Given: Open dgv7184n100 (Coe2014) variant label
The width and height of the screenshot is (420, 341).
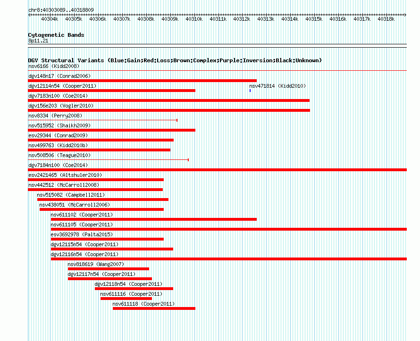Looking at the screenshot, I should pyautogui.click(x=58, y=165).
